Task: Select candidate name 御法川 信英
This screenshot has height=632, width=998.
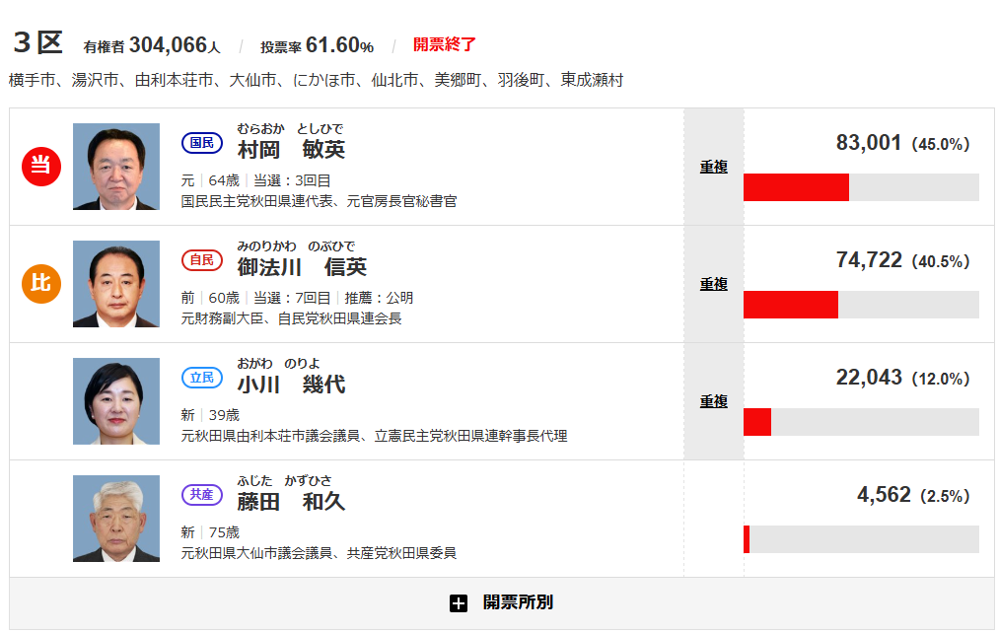Action: pyautogui.click(x=302, y=267)
